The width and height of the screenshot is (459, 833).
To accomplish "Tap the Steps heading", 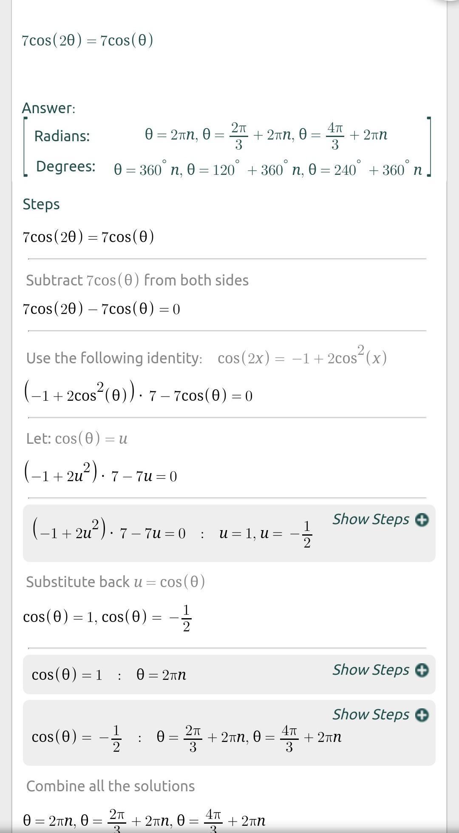I will 41,204.
